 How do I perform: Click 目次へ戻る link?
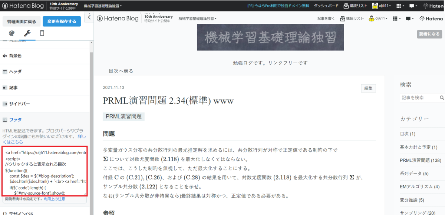pyautogui.click(x=121, y=71)
